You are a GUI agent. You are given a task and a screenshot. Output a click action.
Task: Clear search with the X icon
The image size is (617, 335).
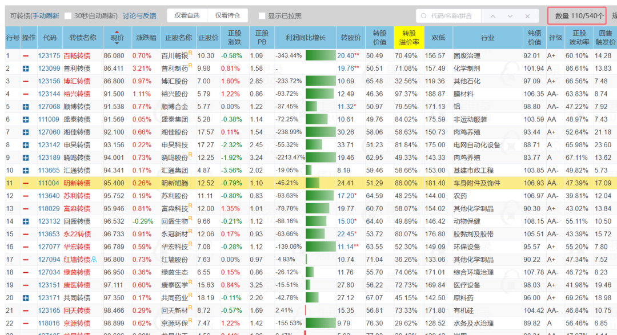point(527,16)
